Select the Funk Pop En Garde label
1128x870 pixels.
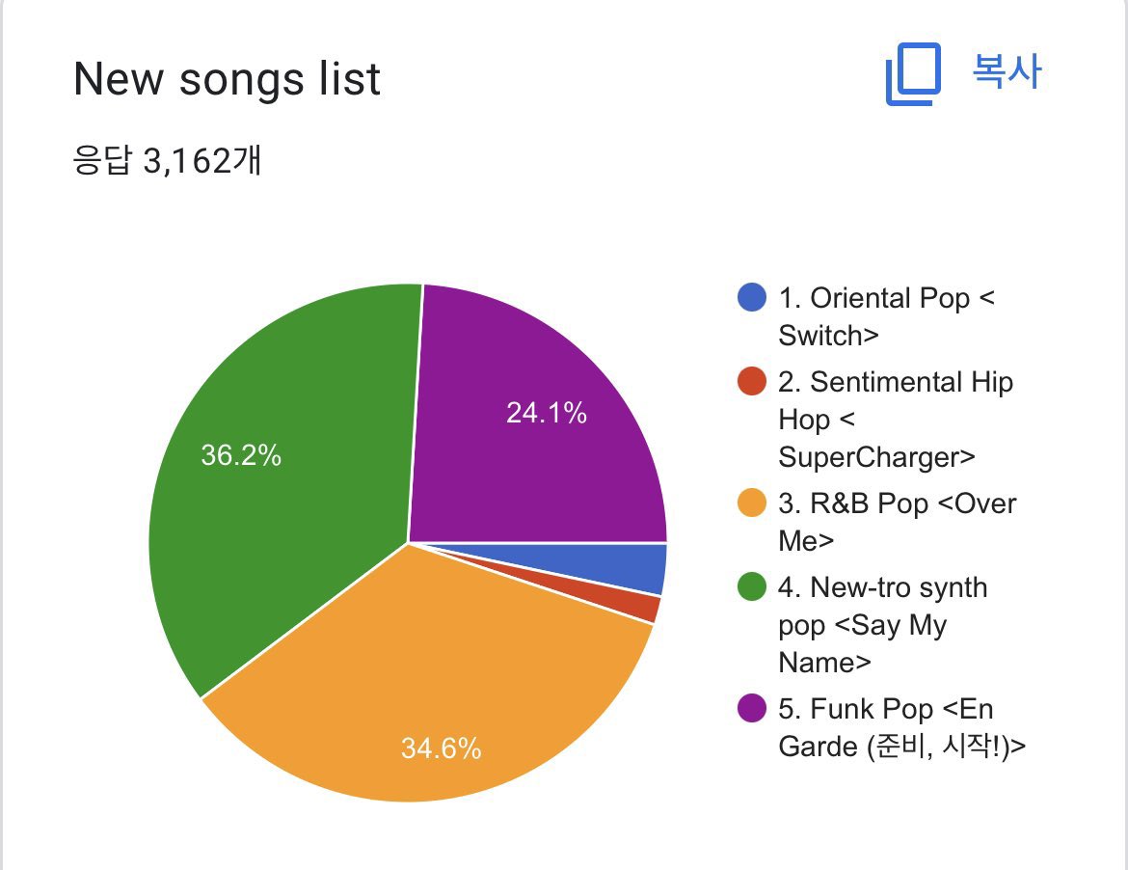click(x=900, y=727)
